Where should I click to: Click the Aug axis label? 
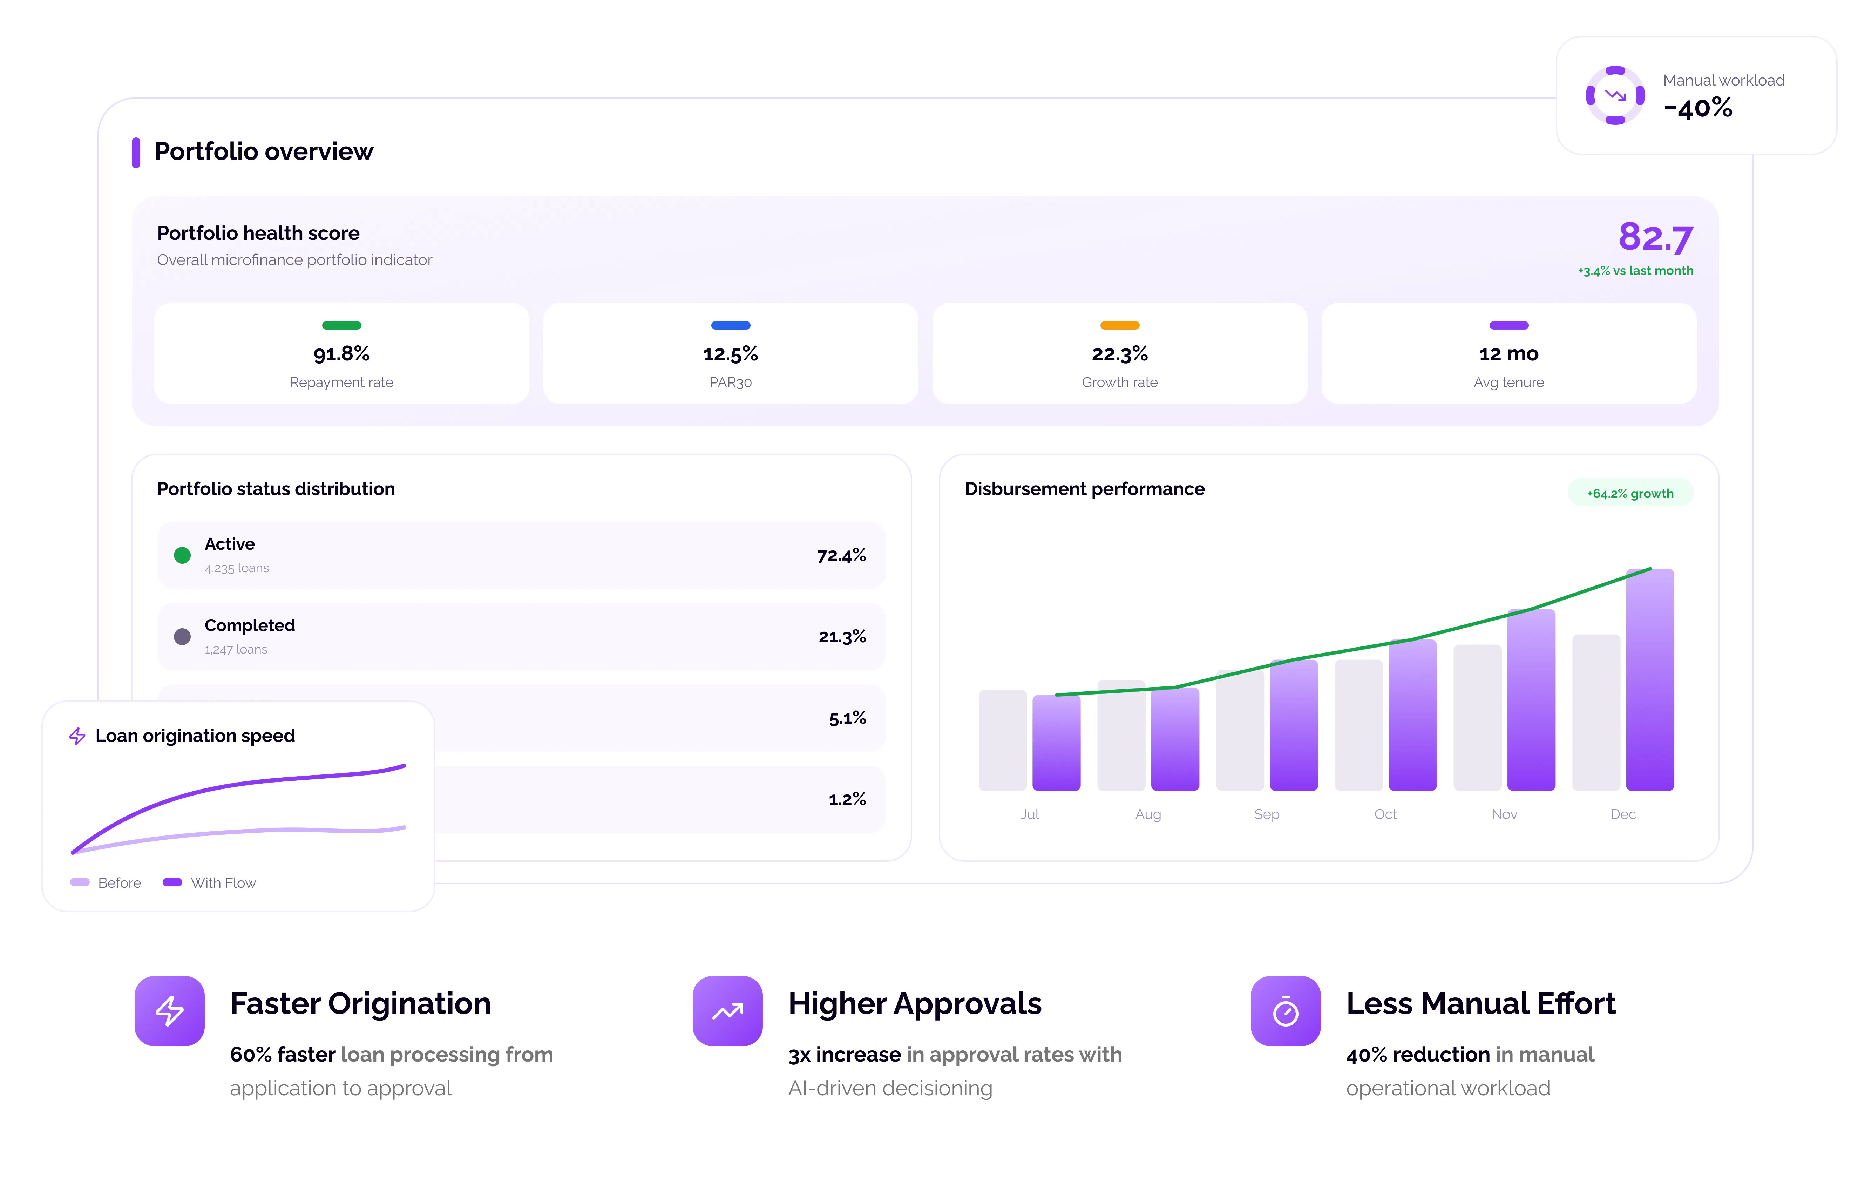coord(1148,814)
